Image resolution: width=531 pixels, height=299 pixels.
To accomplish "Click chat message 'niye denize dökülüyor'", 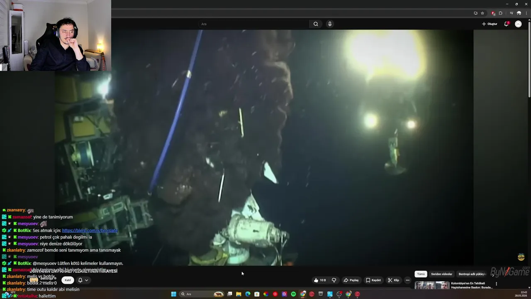I will pyautogui.click(x=61, y=244).
